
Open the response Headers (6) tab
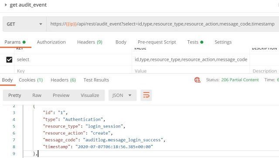(63, 80)
